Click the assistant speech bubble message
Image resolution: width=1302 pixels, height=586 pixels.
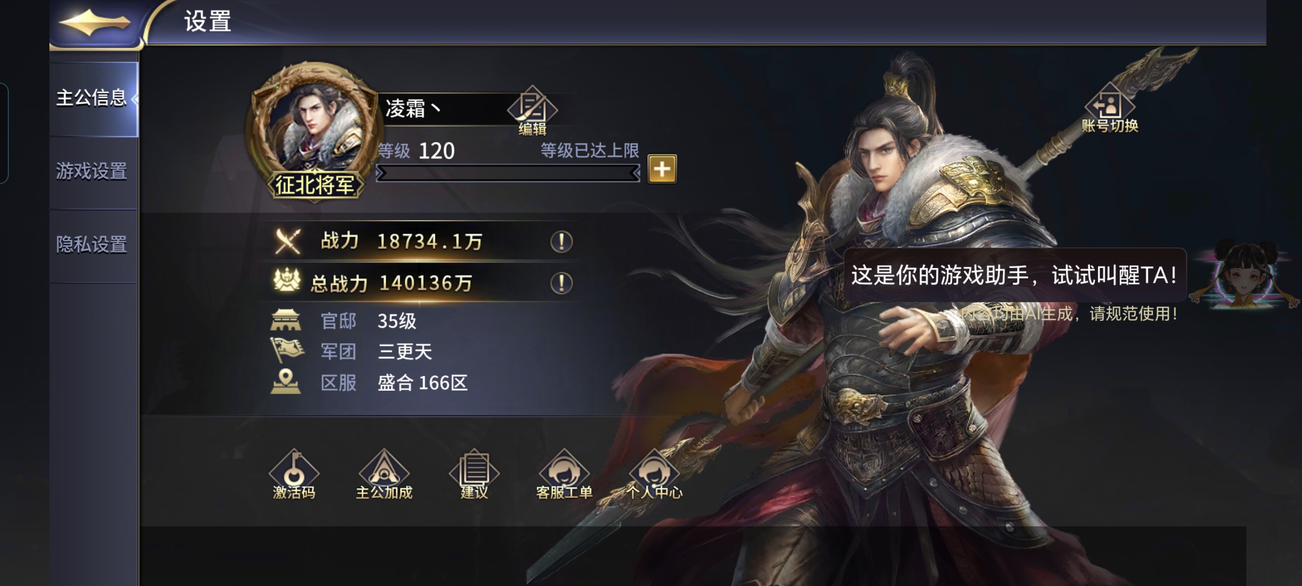coord(1015,275)
